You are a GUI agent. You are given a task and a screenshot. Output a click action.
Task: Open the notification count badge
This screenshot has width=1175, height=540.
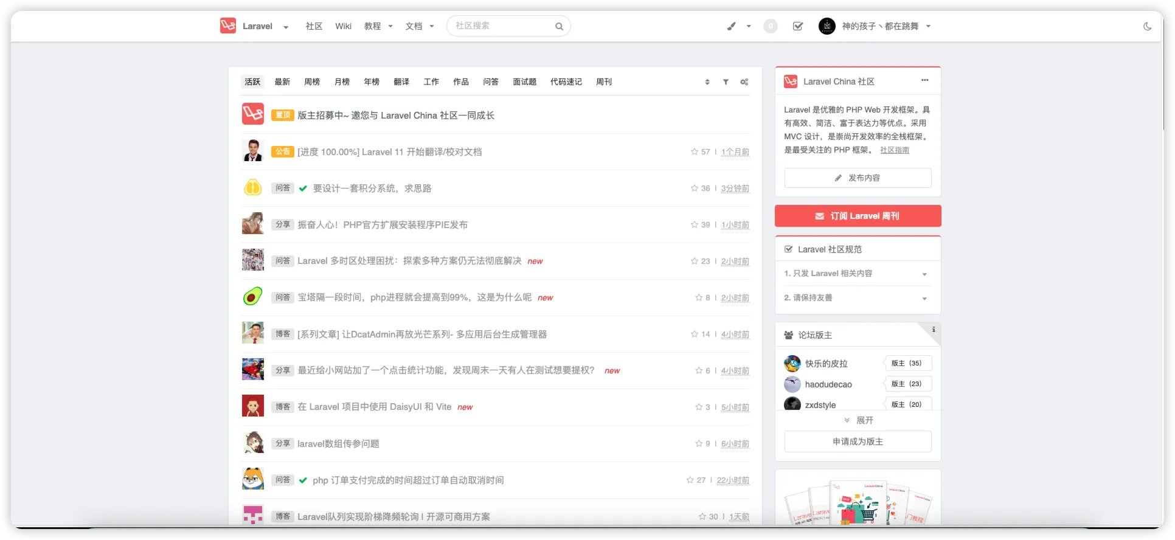[x=771, y=26]
